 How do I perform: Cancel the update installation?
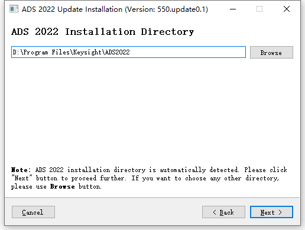pyautogui.click(x=33, y=212)
